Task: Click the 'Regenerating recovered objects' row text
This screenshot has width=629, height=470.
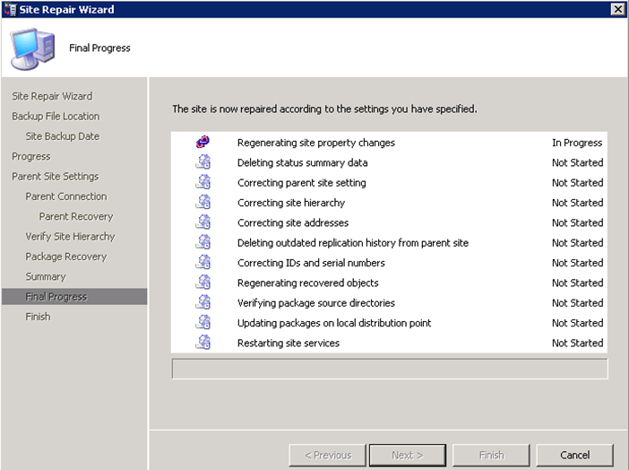Action: (308, 283)
